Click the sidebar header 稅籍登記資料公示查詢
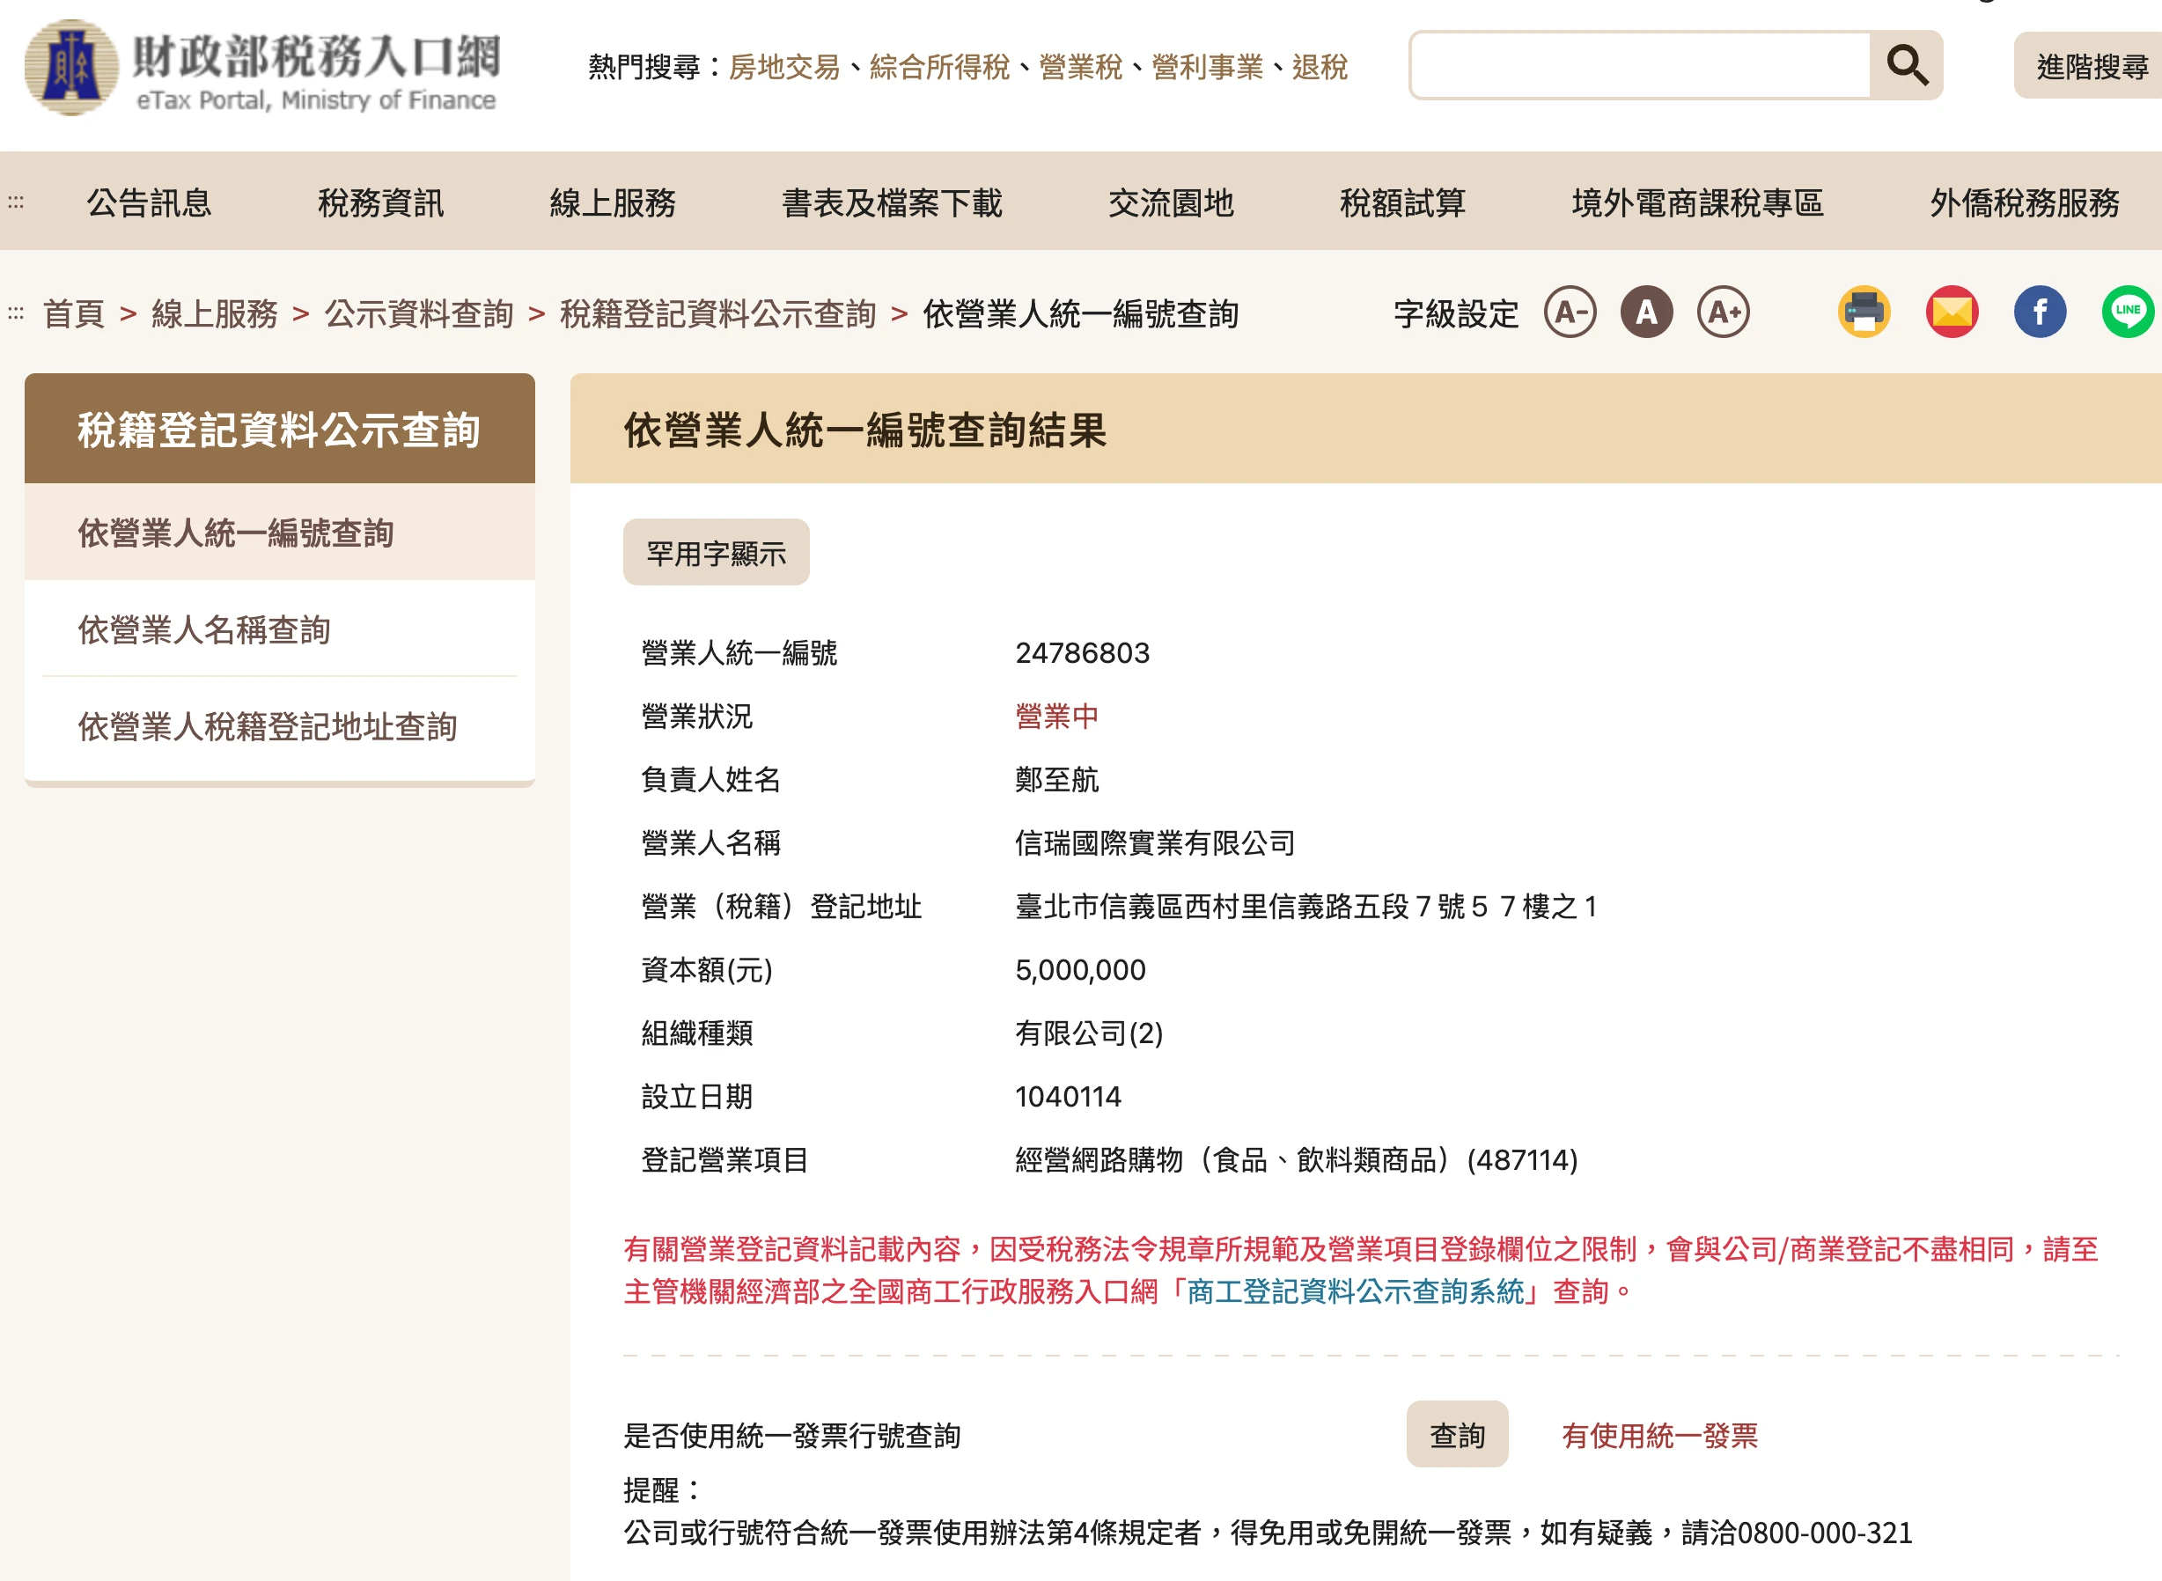Viewport: 2162px width, 1581px height. pos(279,429)
